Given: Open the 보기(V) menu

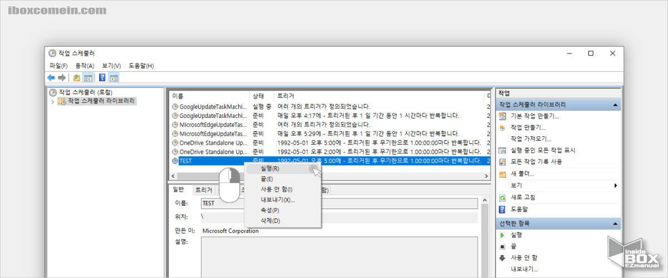Looking at the screenshot, I should (111, 66).
